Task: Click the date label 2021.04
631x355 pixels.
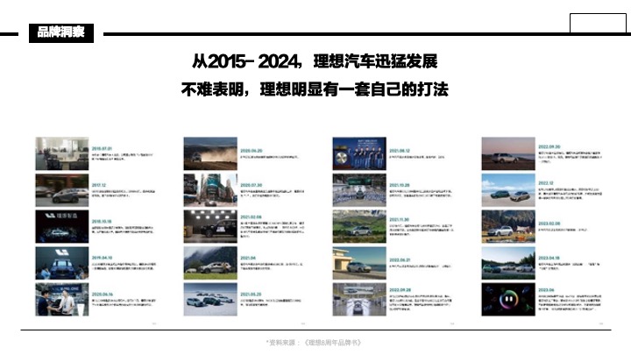Action: (248, 258)
